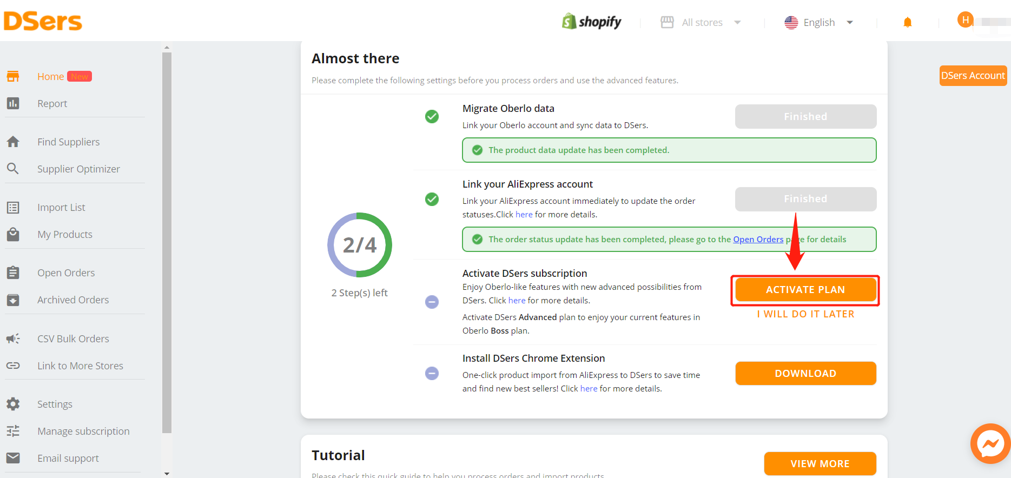Click the New badge next to Home
This screenshot has height=478, width=1011.
point(80,76)
